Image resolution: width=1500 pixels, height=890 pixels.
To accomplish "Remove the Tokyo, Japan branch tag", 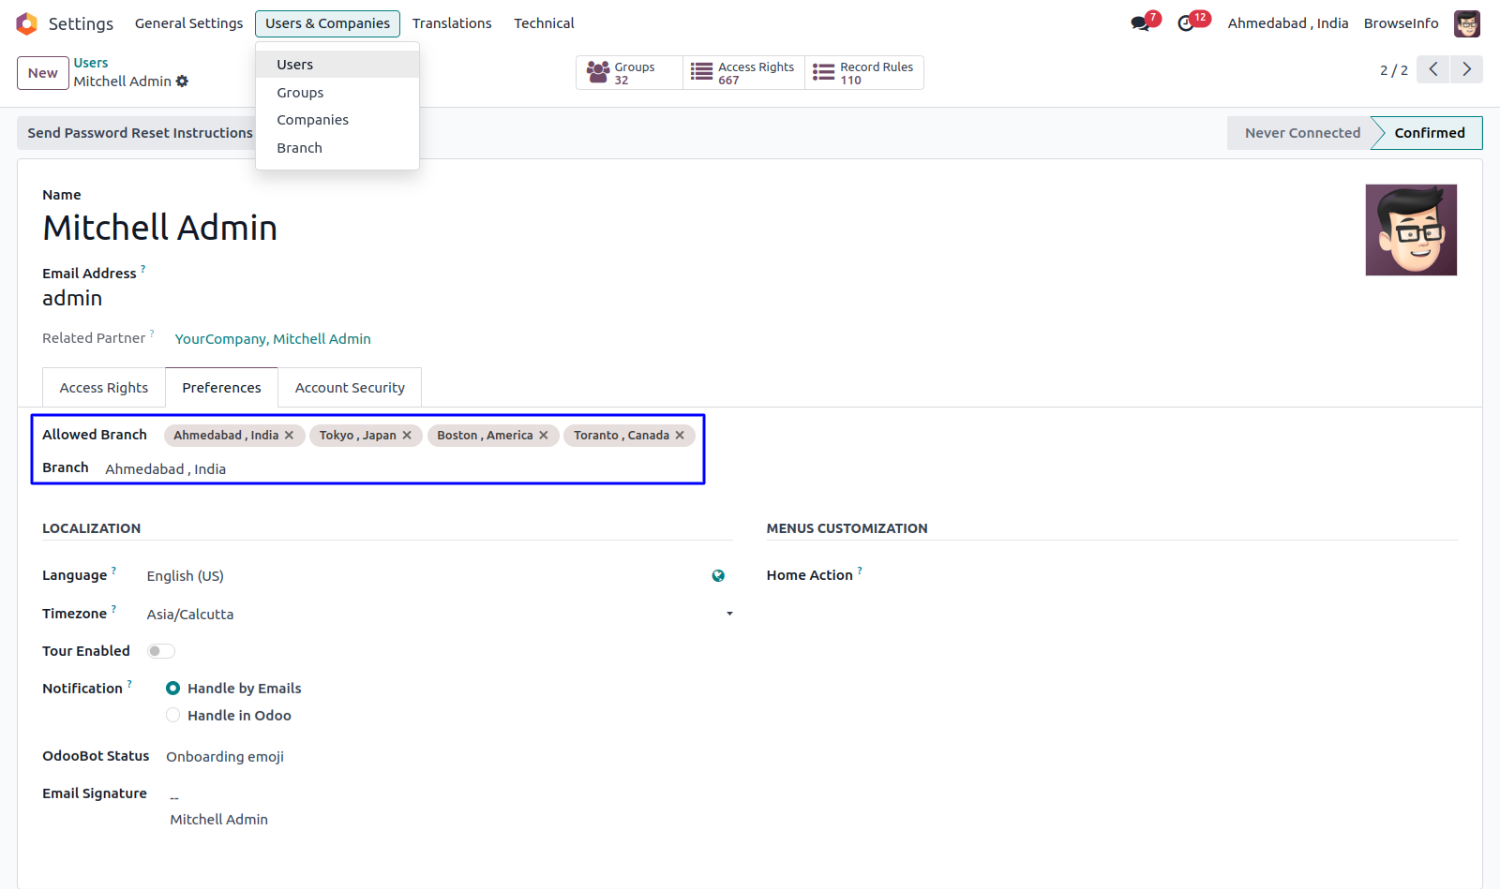I will (x=407, y=436).
